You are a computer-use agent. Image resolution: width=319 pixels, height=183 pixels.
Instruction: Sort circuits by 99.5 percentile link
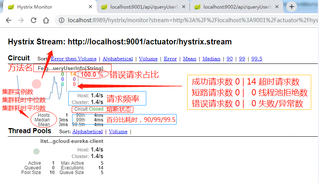pyautogui.click(x=257, y=59)
